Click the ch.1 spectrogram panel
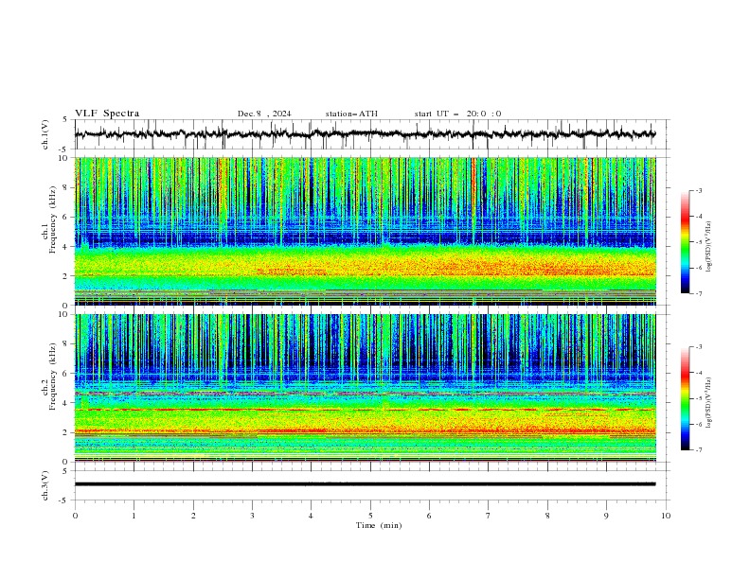The height and width of the screenshot is (579, 750). tap(366, 231)
